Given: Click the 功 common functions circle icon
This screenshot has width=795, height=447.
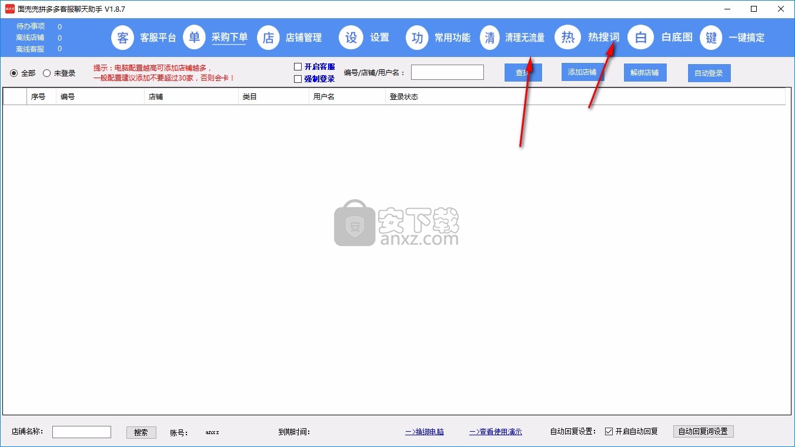Looking at the screenshot, I should [417, 38].
